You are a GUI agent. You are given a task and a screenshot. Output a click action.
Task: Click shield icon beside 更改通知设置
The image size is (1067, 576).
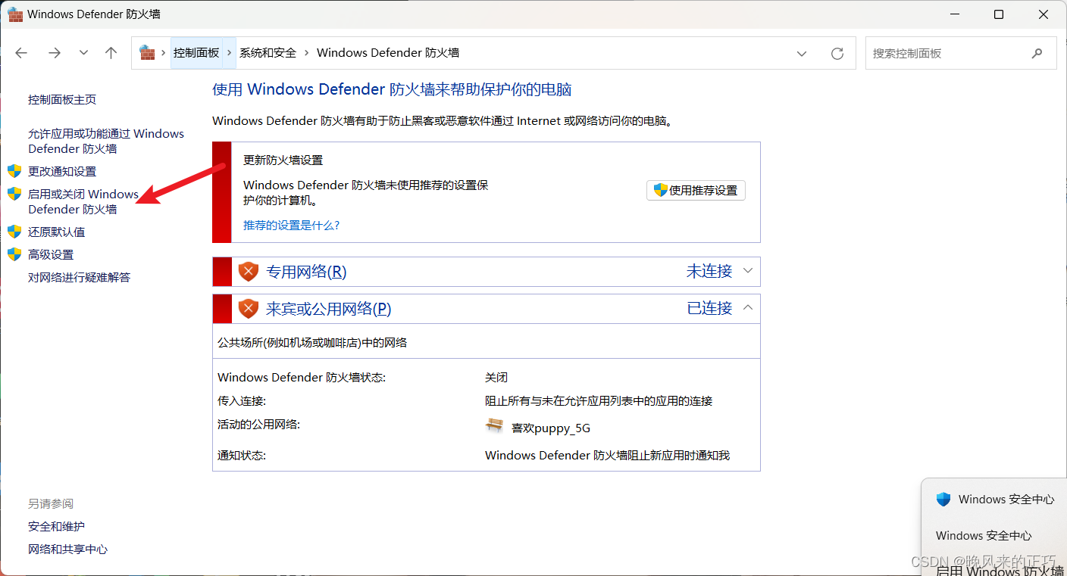(14, 171)
